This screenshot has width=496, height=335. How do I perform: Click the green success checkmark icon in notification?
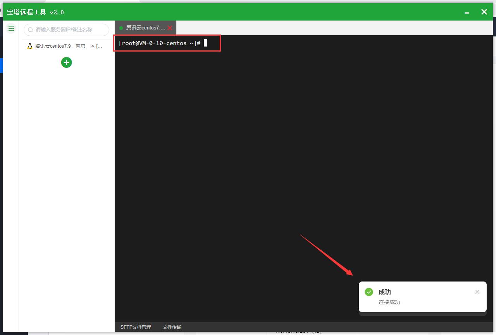(369, 292)
